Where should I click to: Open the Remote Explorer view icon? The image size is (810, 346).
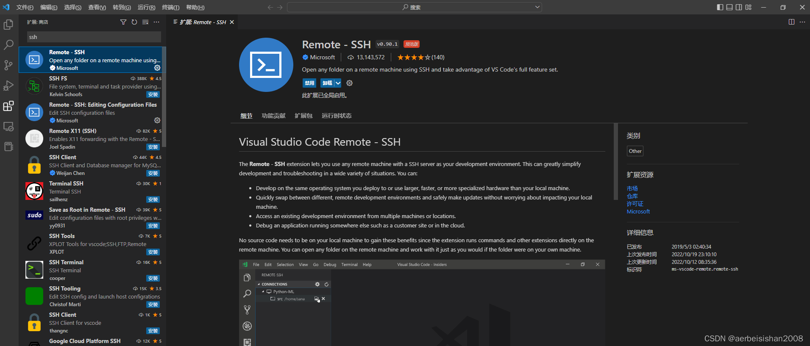click(x=8, y=126)
